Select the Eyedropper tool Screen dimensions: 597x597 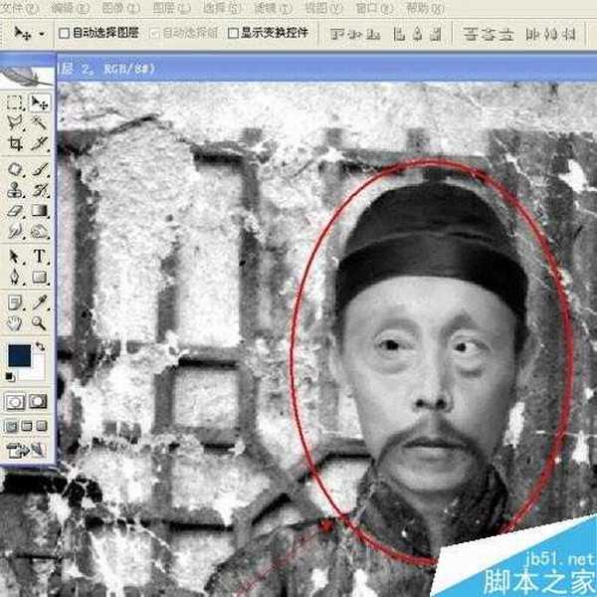(39, 303)
